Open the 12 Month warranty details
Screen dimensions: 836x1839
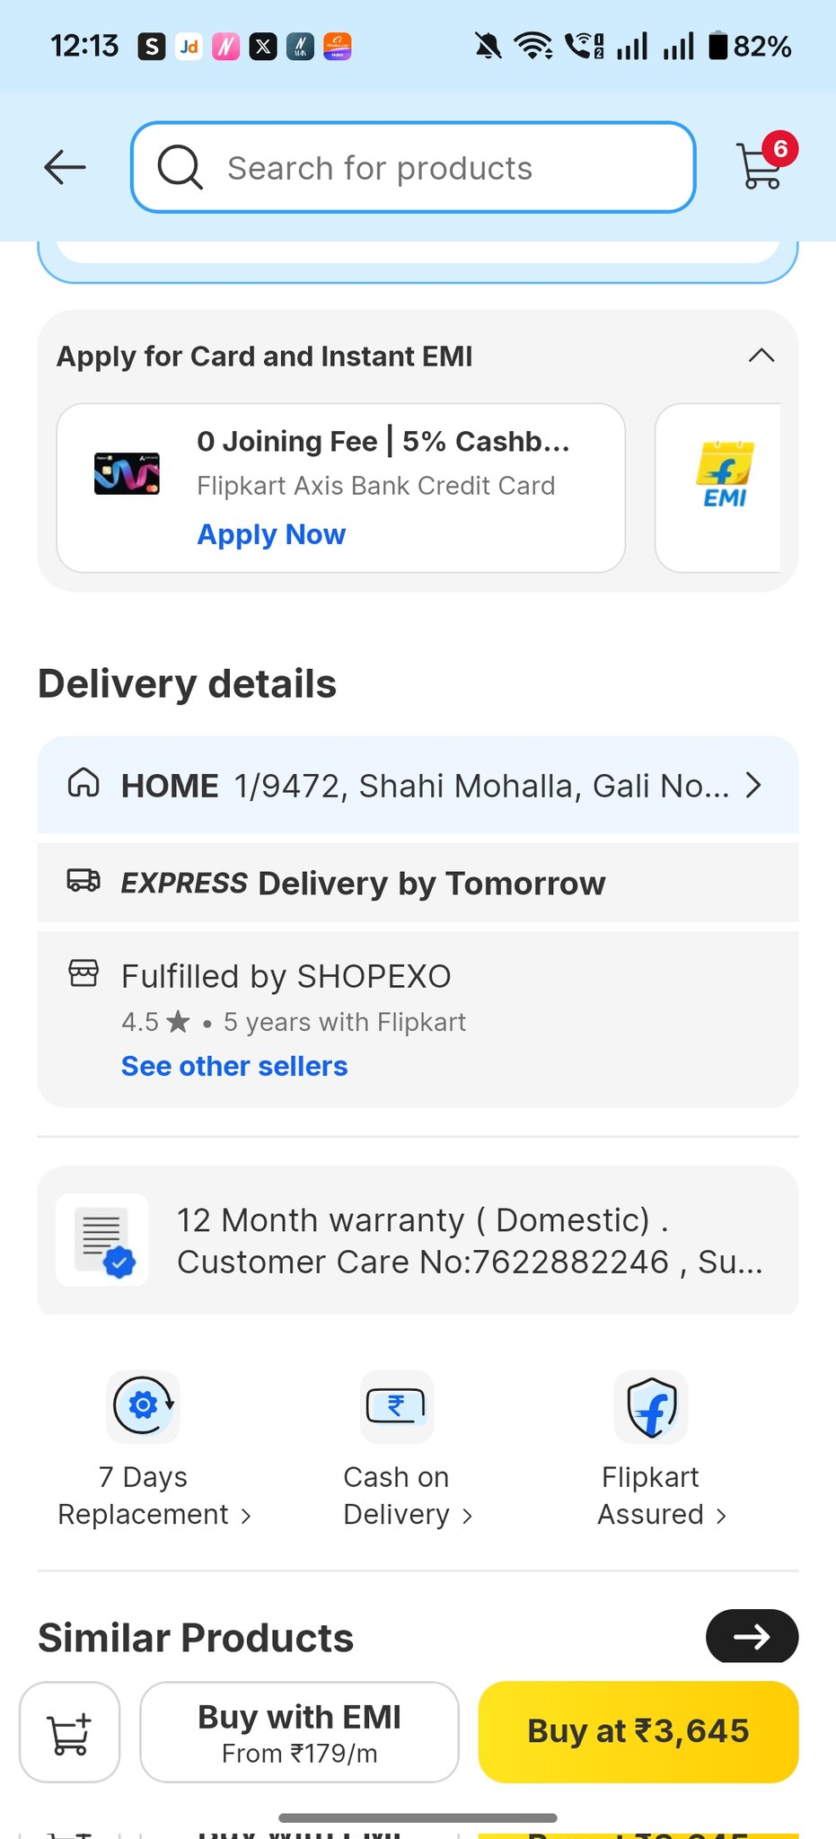(469, 1241)
